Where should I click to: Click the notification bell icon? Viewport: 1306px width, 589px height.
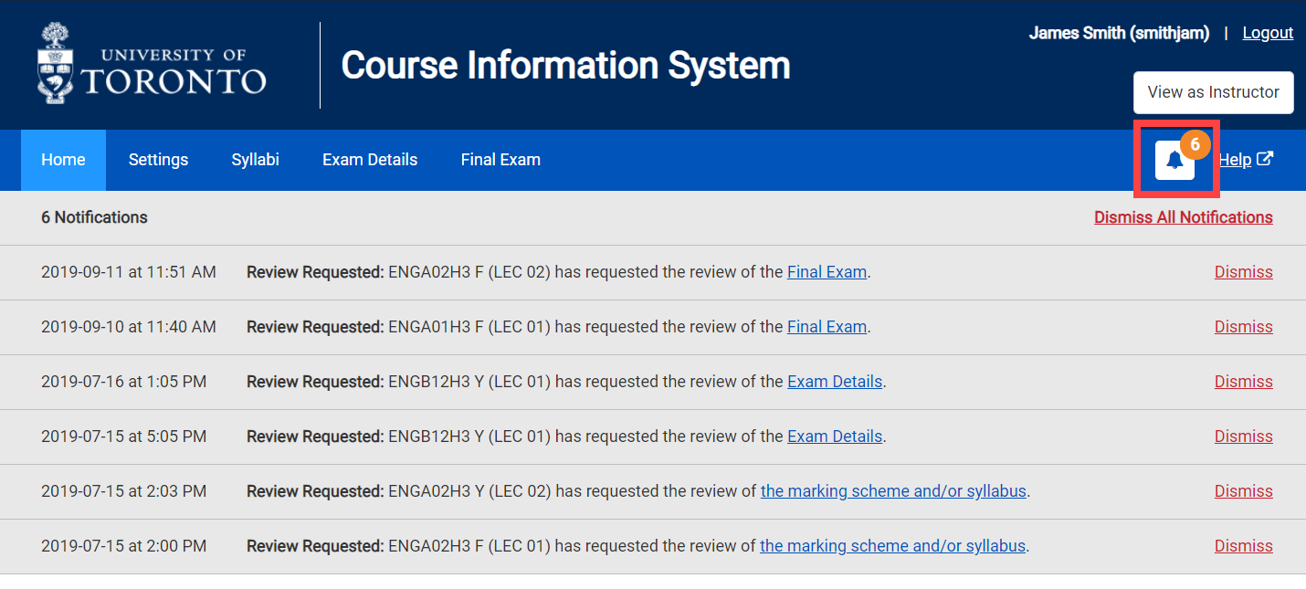coord(1174,161)
